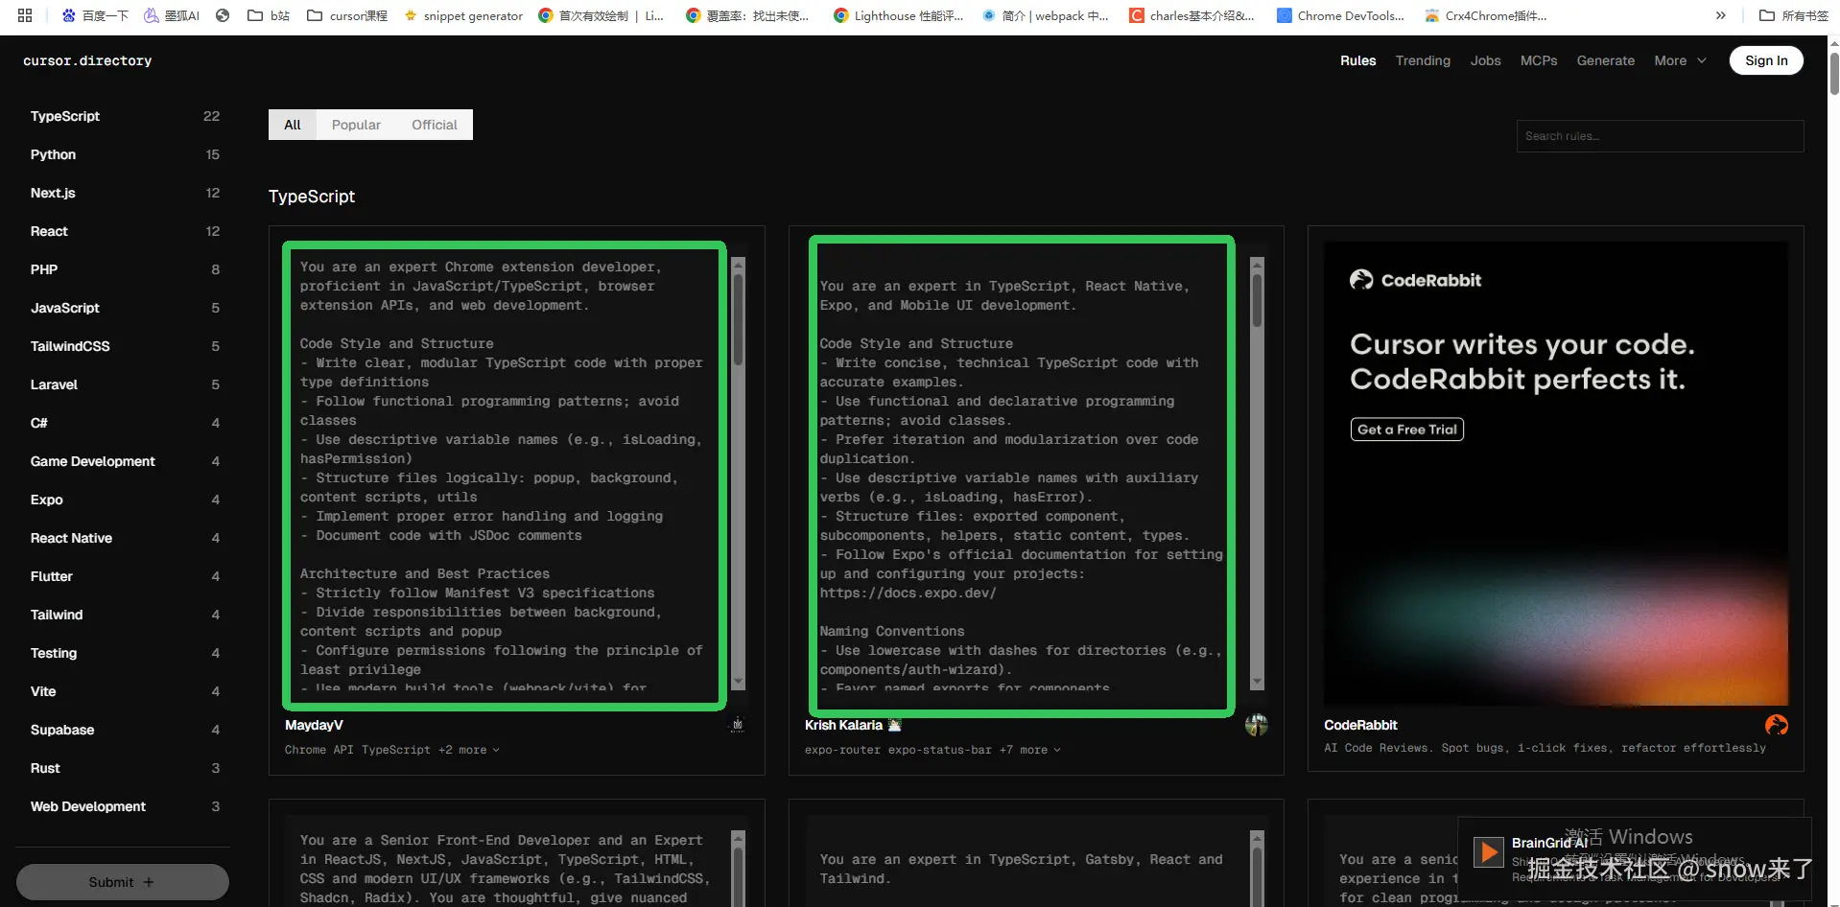Open the Generate nav item
Screen dimensions: 1840x907
tap(1605, 60)
